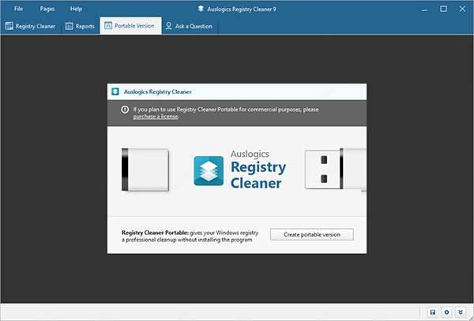Image resolution: width=474 pixels, height=321 pixels.
Task: Open the Help menu
Action: point(76,9)
